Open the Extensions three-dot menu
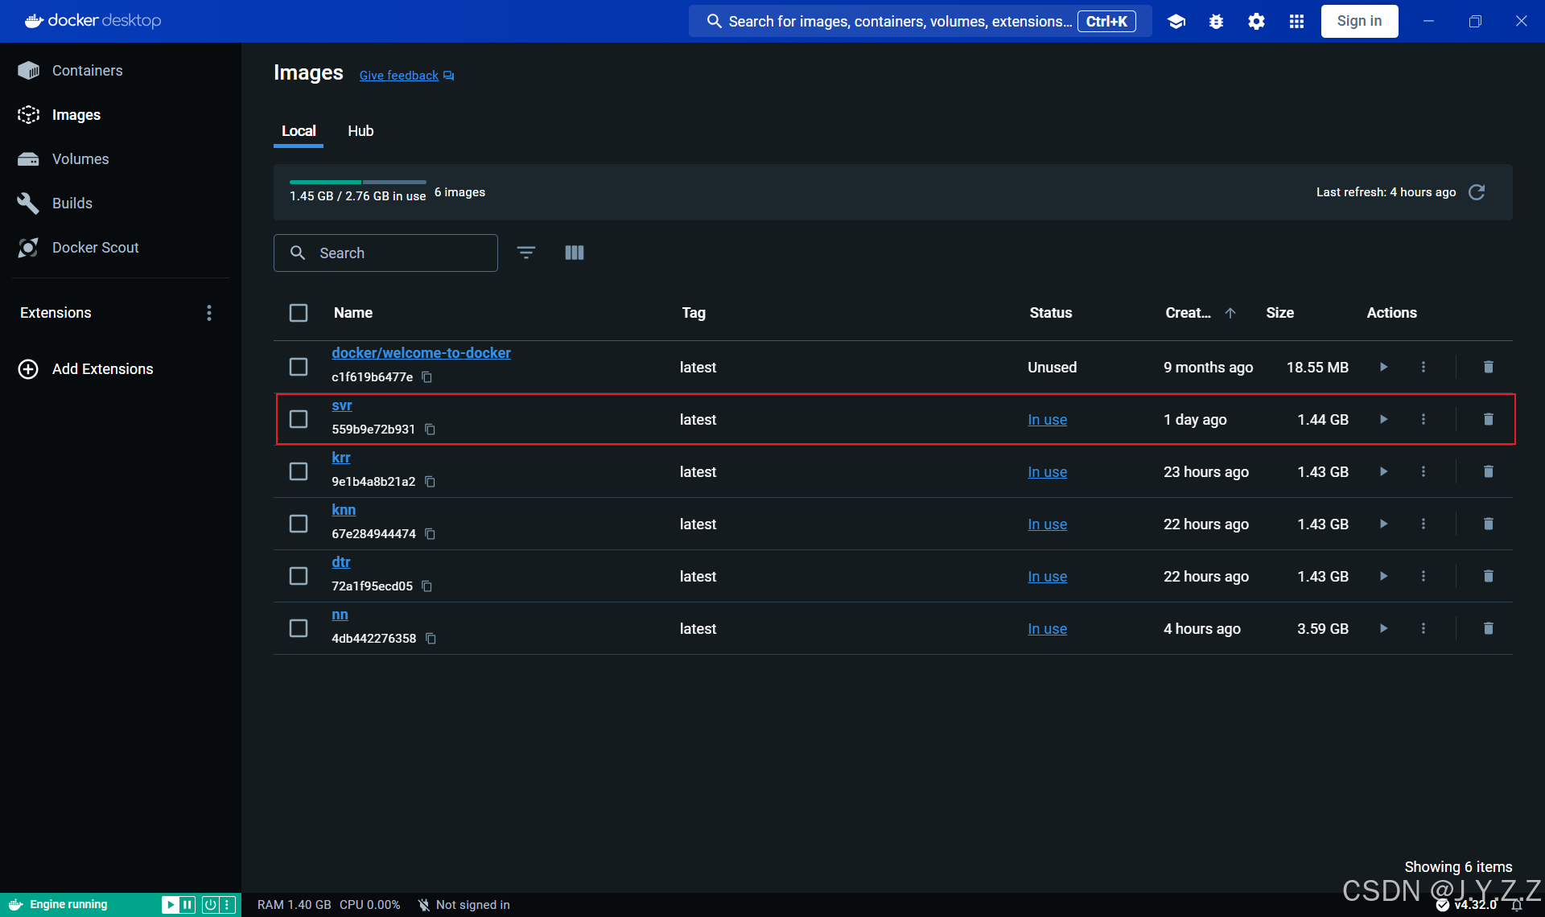 point(209,313)
